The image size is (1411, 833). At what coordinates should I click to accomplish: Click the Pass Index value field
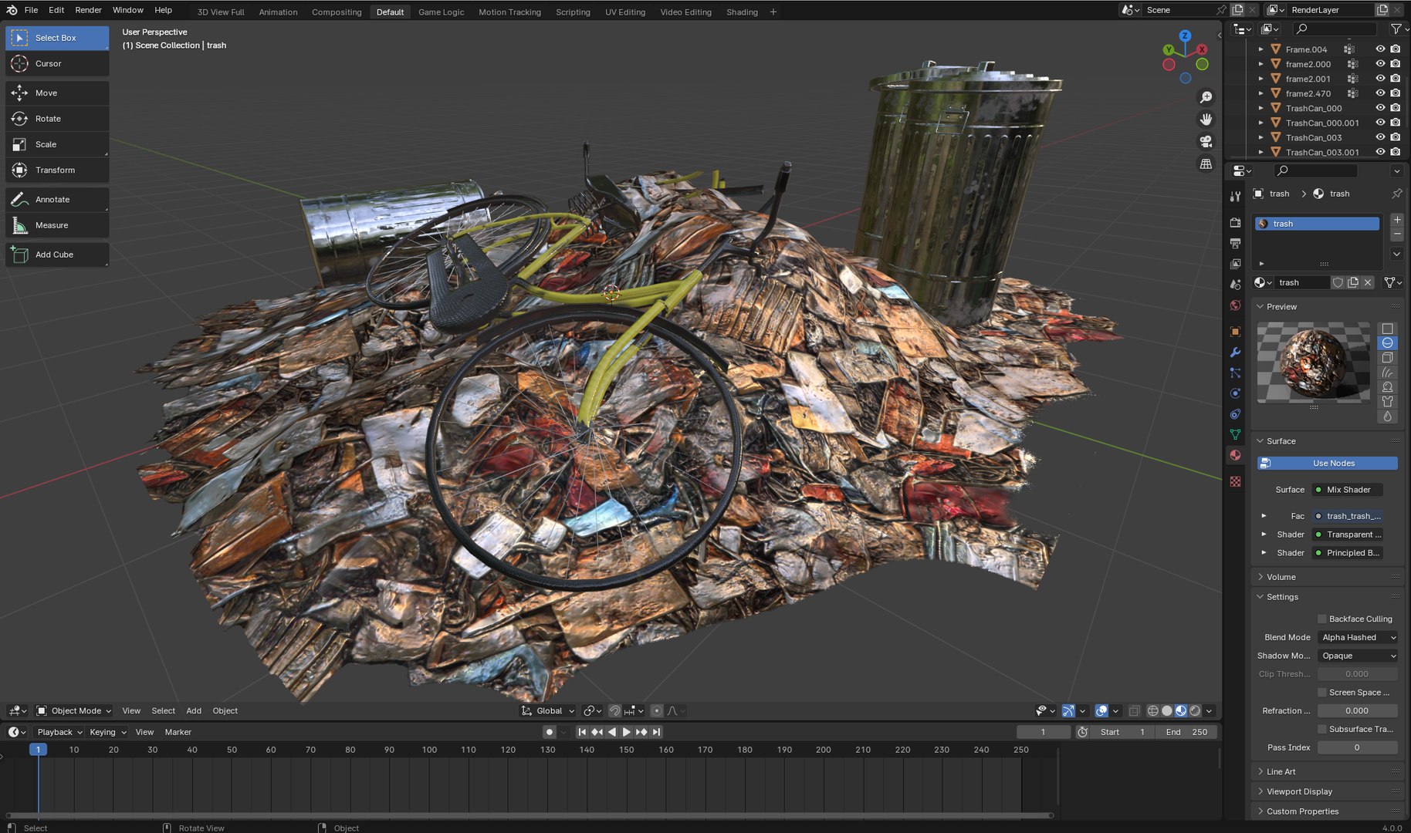coord(1357,747)
